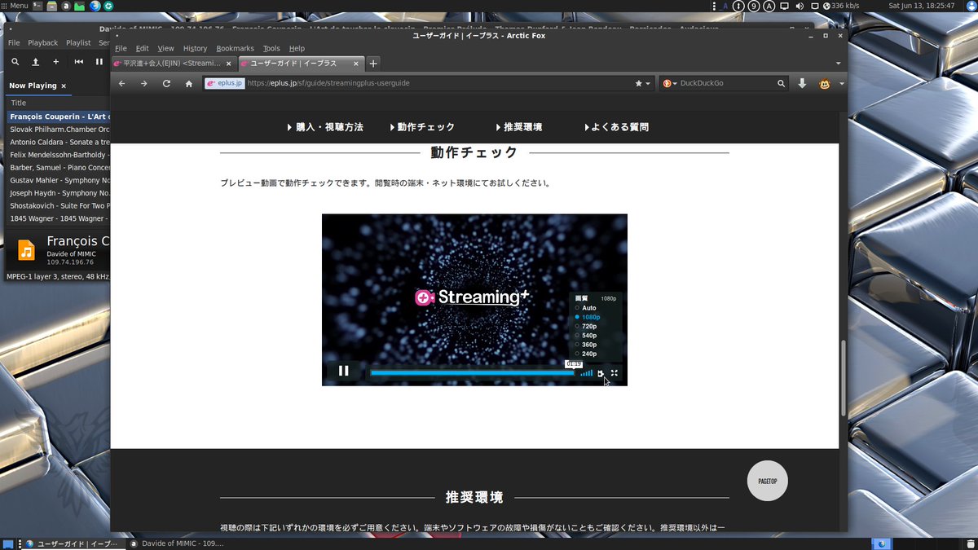Open the browser Help menu

297,48
